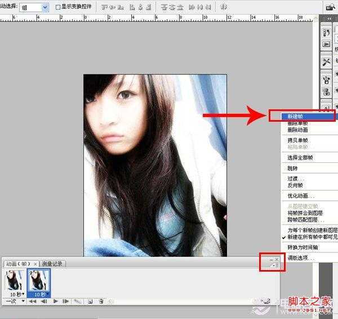Open frame 1 delay 10秒 dropdown
The image size is (338, 319).
[x=17, y=294]
